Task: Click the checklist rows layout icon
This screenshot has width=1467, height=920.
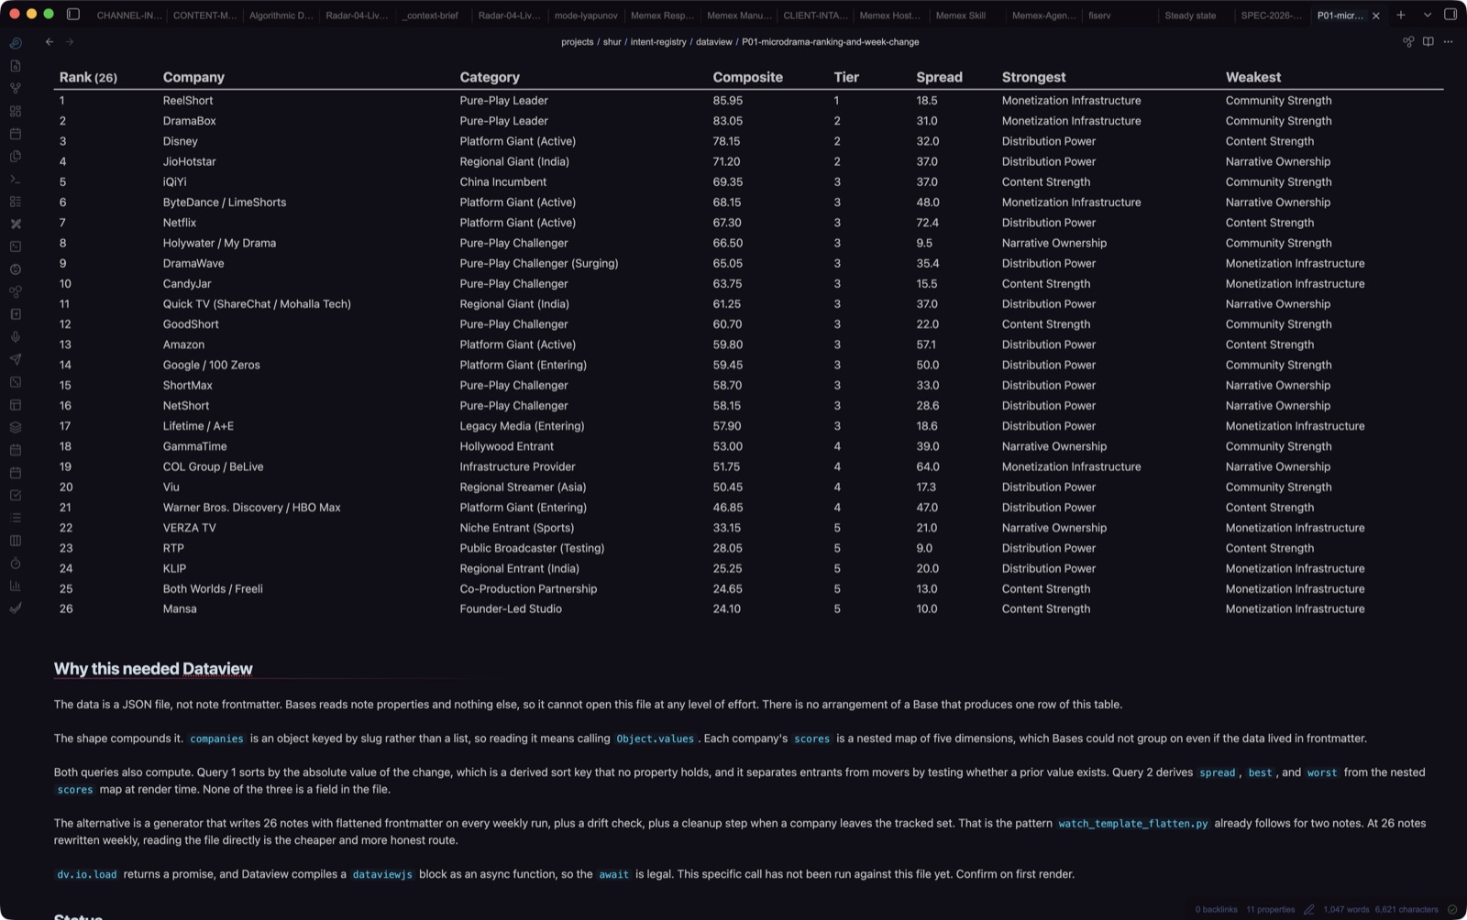Action: [x=16, y=202]
